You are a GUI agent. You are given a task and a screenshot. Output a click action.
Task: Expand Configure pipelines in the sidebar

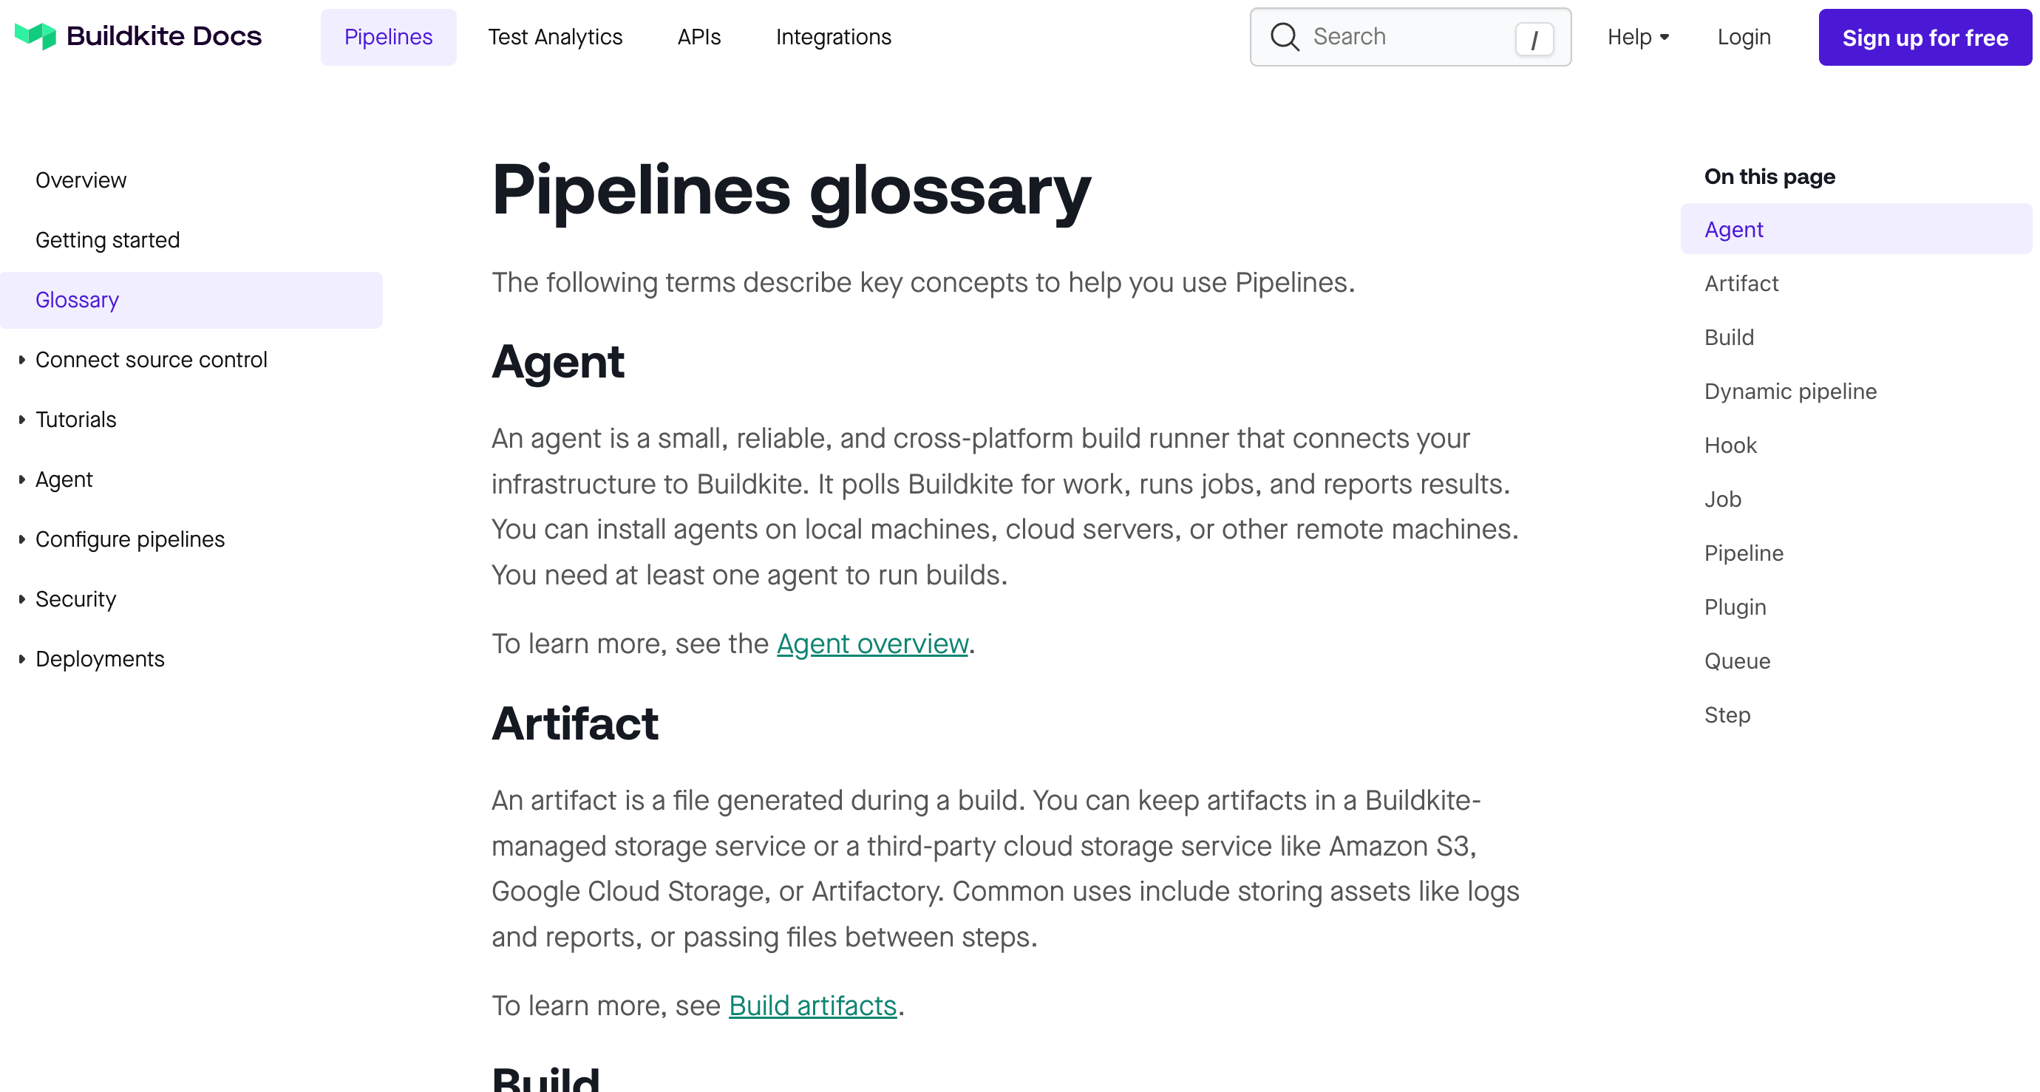point(22,539)
